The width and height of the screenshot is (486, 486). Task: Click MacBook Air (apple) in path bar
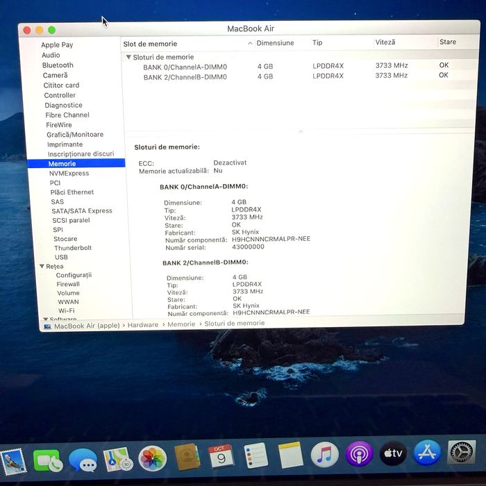coord(87,326)
